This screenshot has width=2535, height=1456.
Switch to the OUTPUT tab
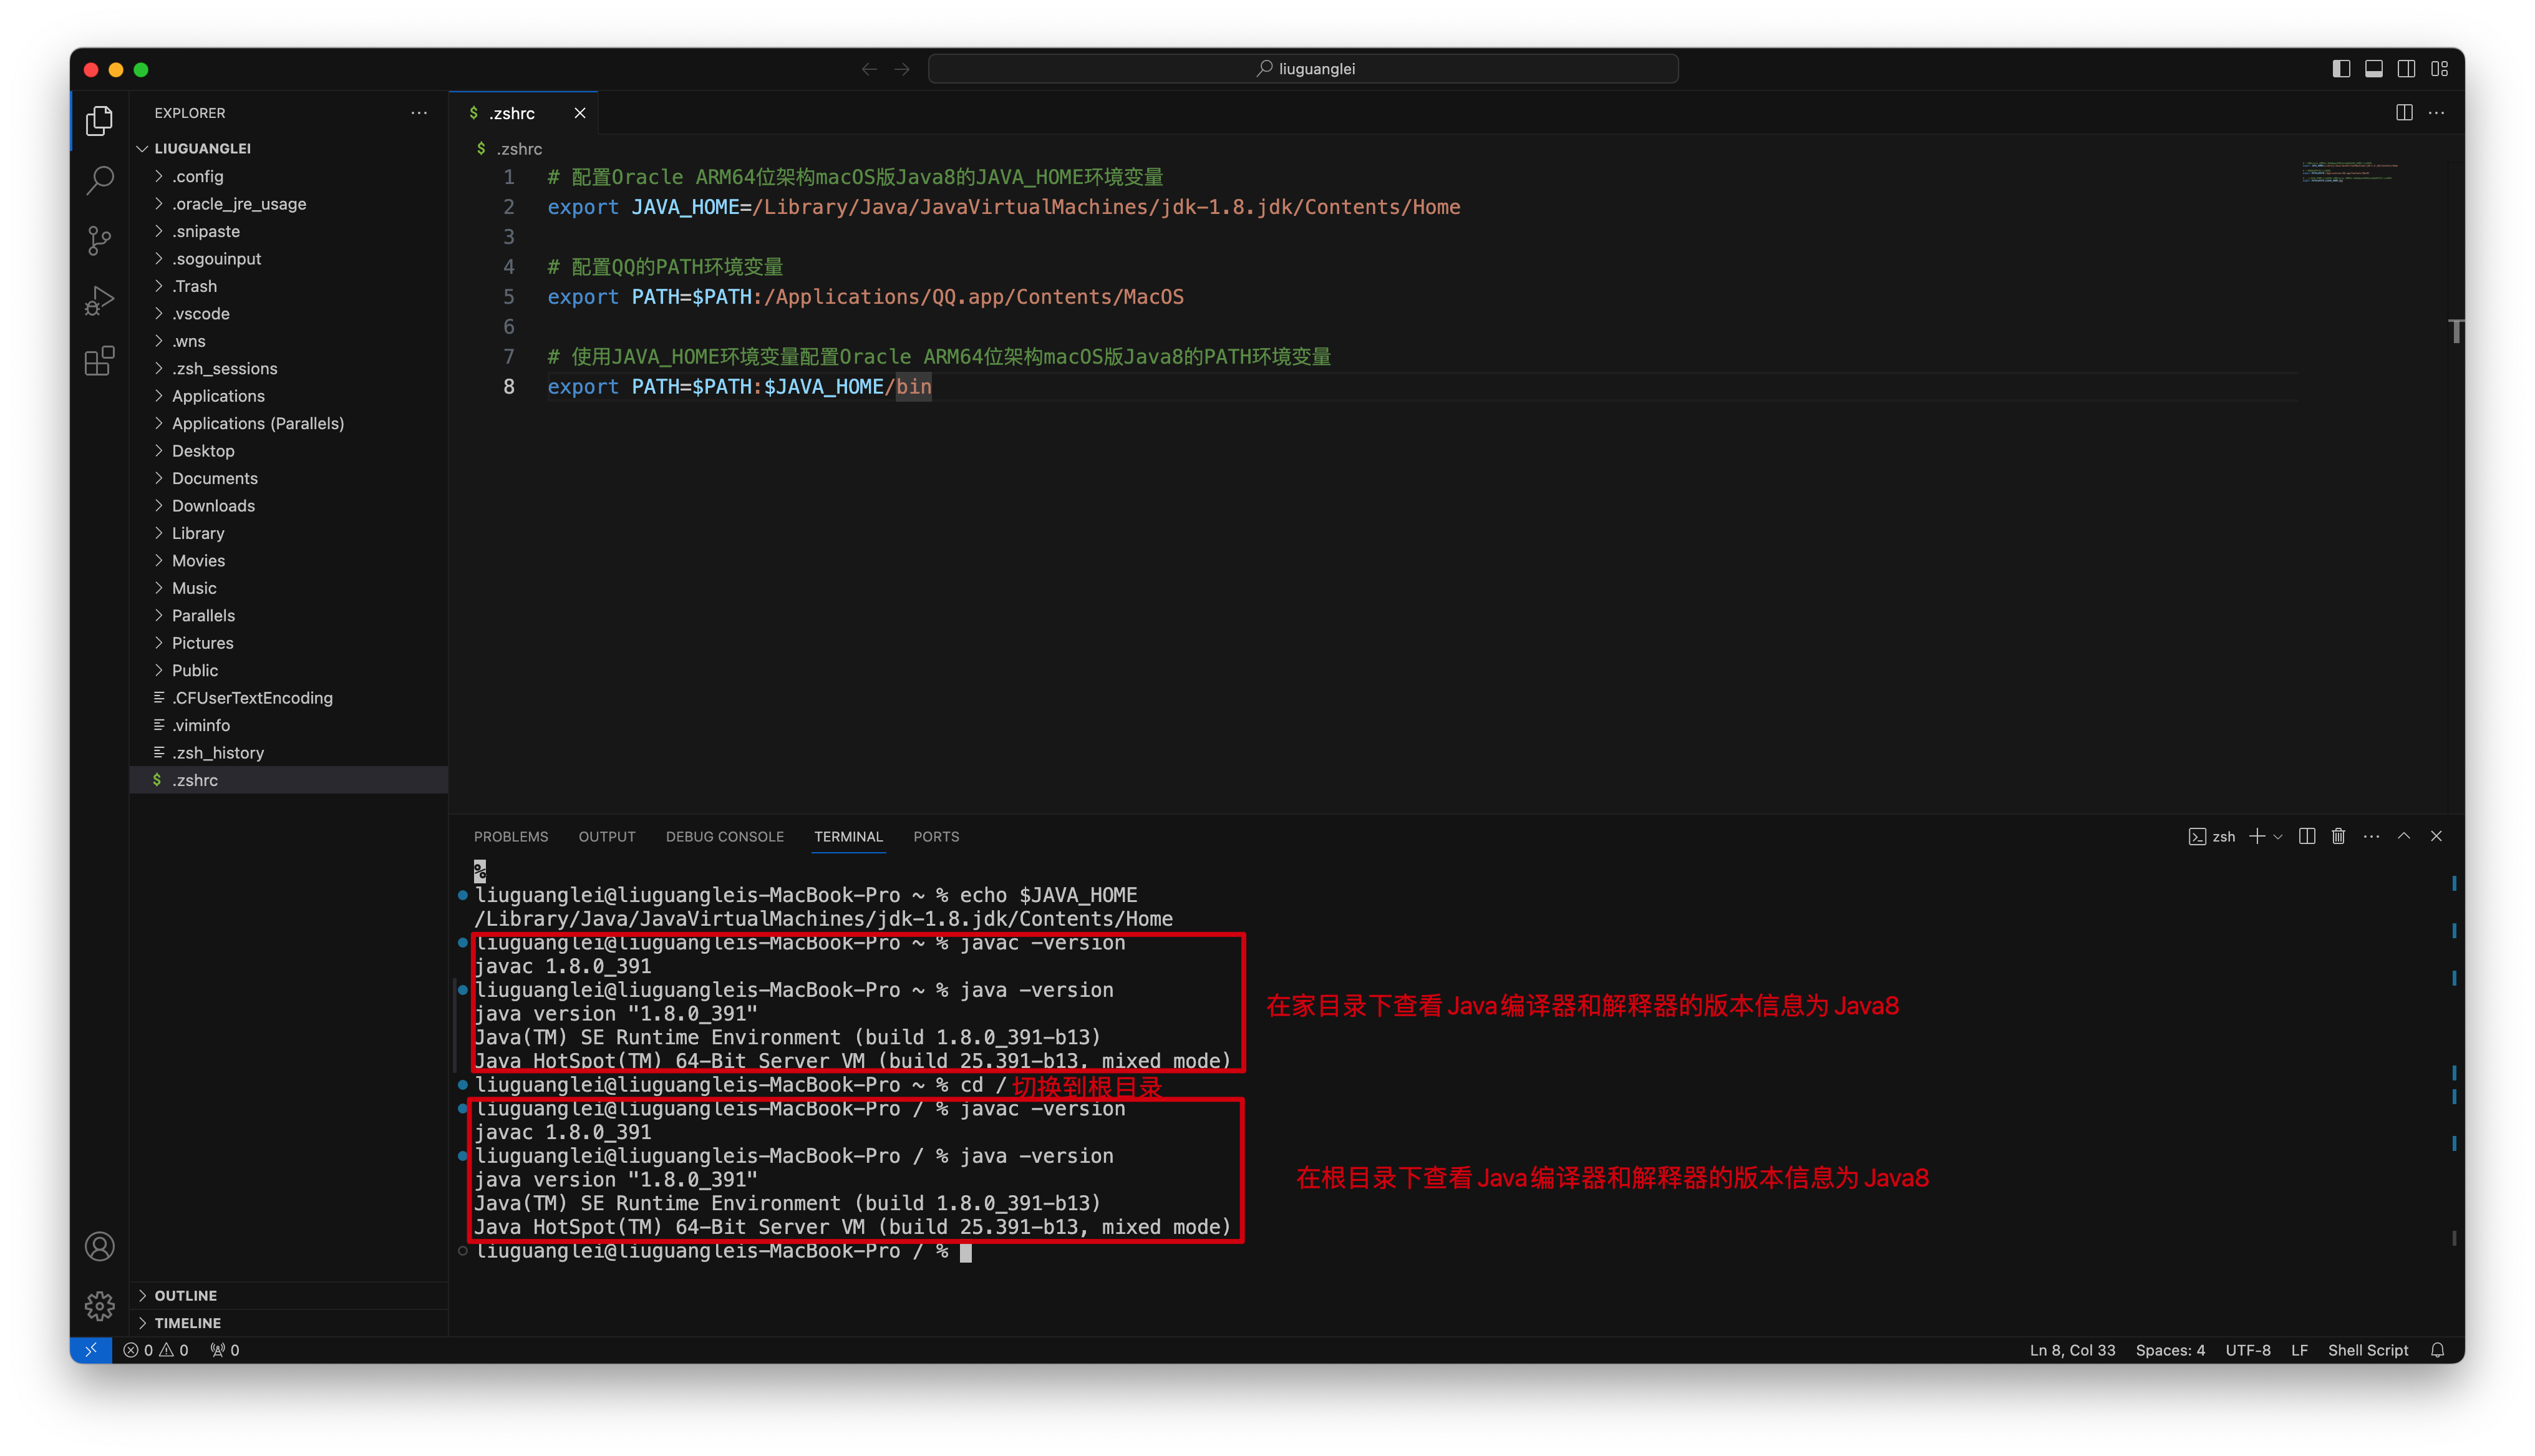[x=607, y=836]
